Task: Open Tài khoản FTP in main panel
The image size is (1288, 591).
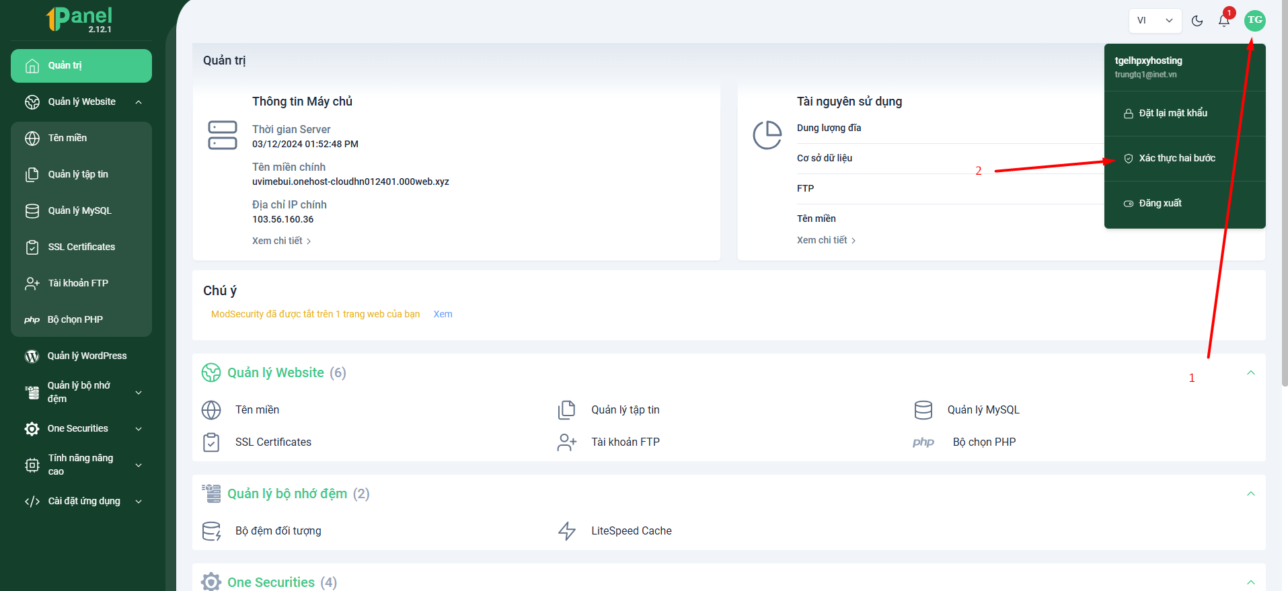Action: coord(626,442)
